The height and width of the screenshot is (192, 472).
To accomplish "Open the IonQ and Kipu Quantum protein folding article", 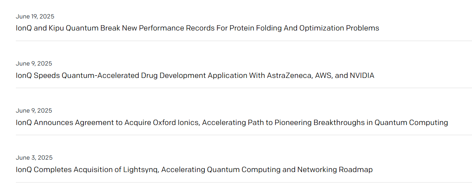I will coord(197,28).
